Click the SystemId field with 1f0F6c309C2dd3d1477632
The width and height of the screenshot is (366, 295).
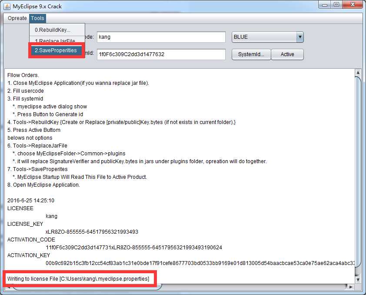tap(161, 54)
